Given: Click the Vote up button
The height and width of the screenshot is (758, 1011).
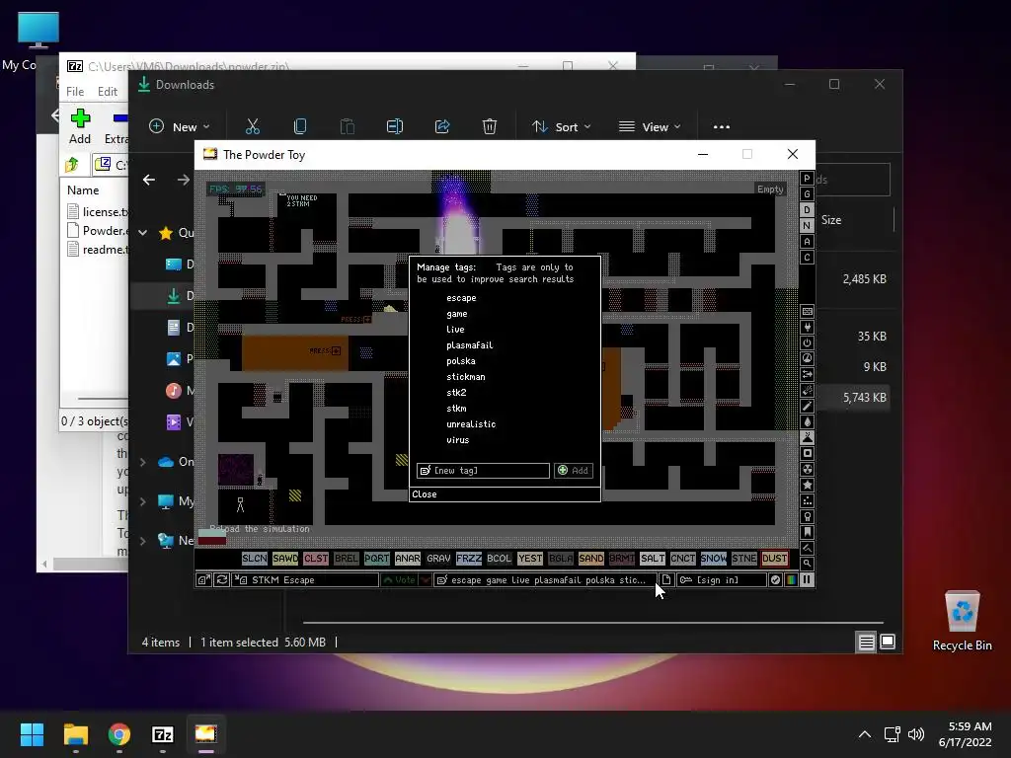Looking at the screenshot, I should pos(400,580).
